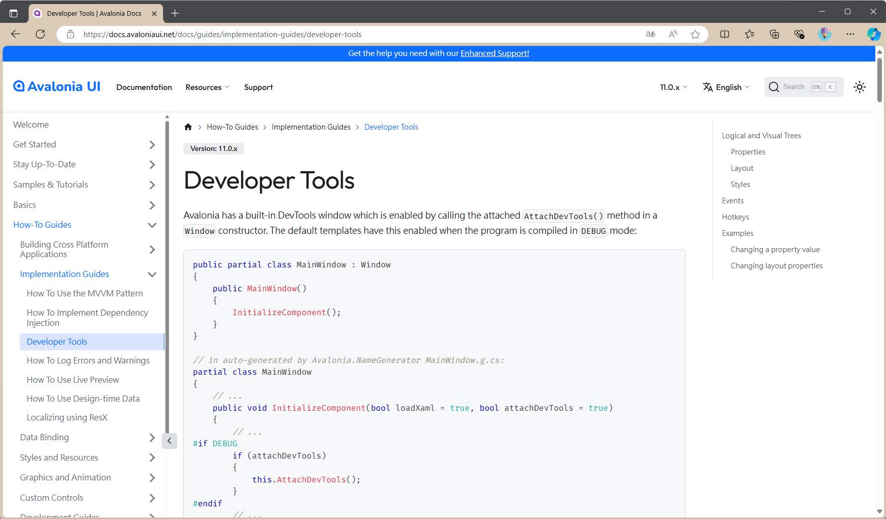Image resolution: width=886 pixels, height=519 pixels.
Task: Open How To Use Design-time Data
Action: tap(83, 399)
